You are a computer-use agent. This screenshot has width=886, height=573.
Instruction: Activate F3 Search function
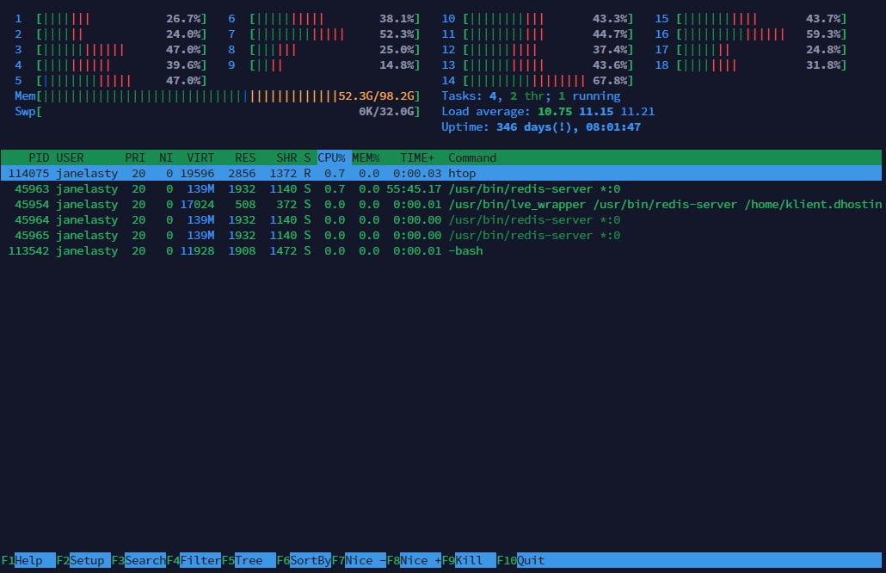click(x=138, y=560)
